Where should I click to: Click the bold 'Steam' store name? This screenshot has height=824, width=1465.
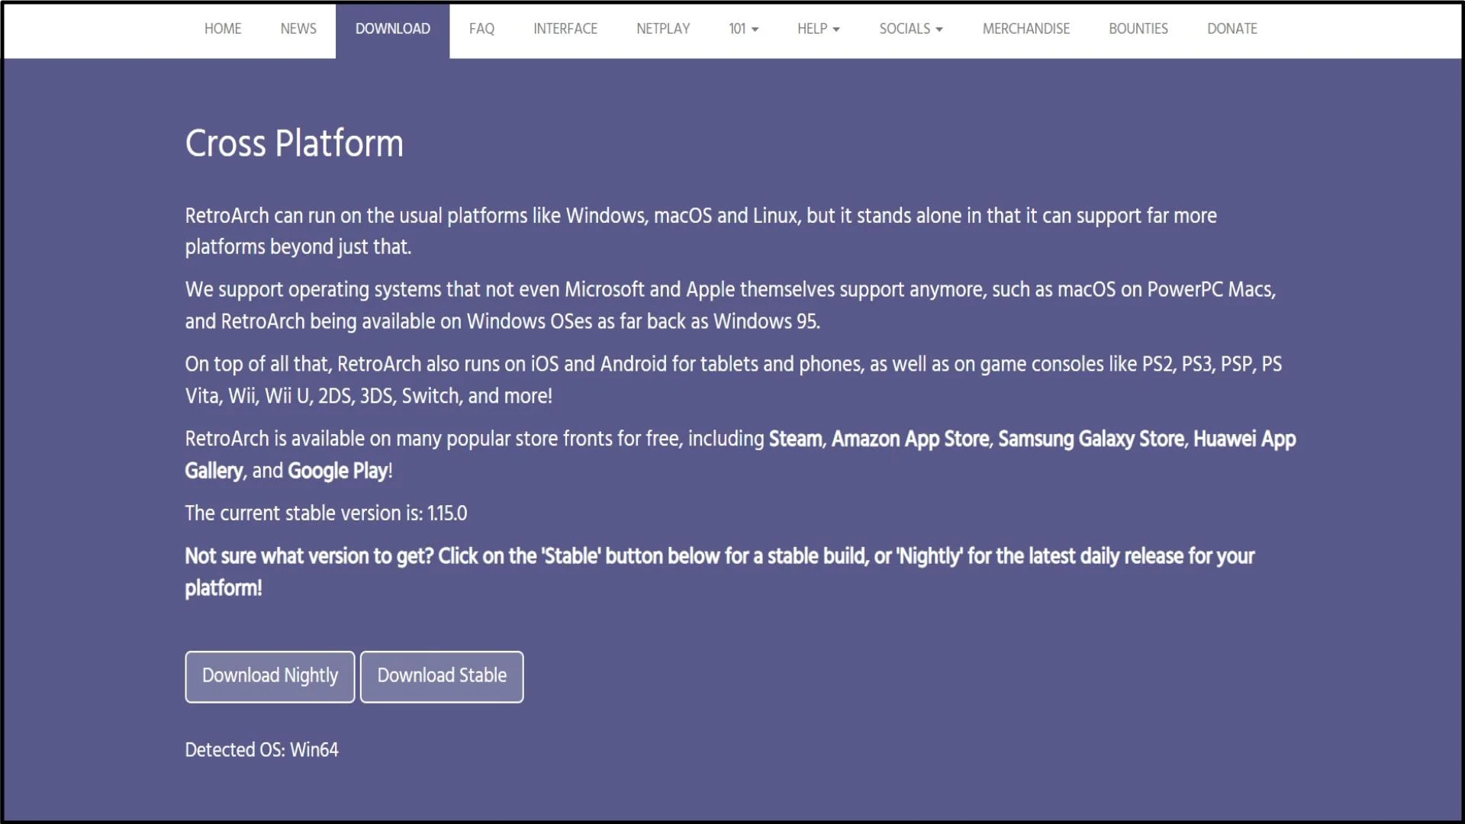pos(796,439)
